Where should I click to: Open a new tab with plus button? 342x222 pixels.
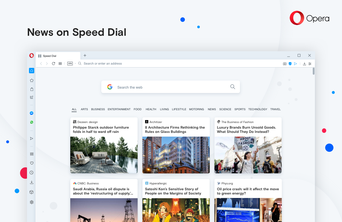click(85, 55)
